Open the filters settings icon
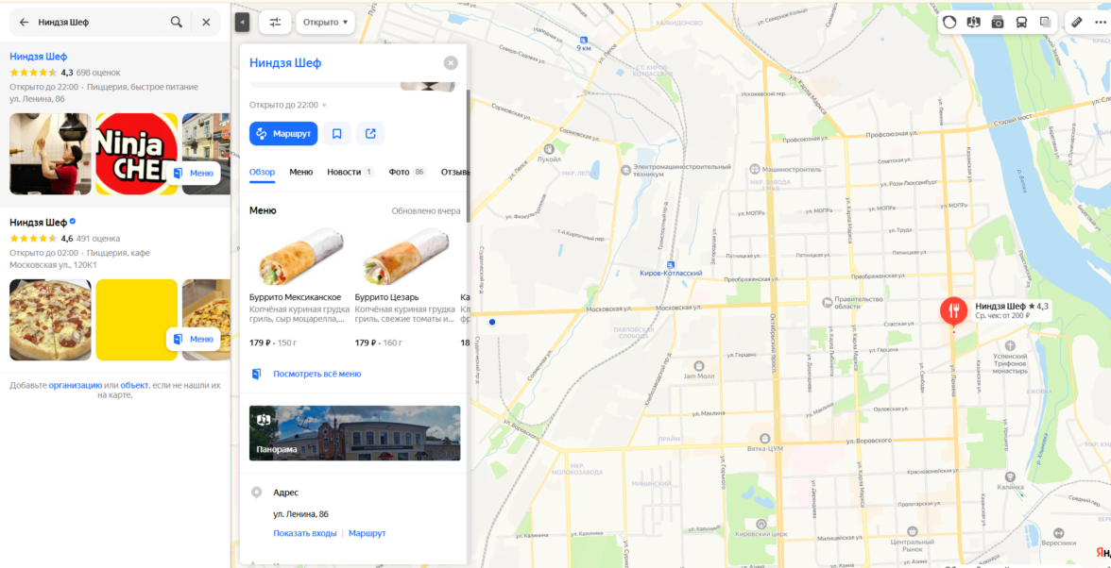Viewport: 1111px width, 568px height. tap(275, 22)
